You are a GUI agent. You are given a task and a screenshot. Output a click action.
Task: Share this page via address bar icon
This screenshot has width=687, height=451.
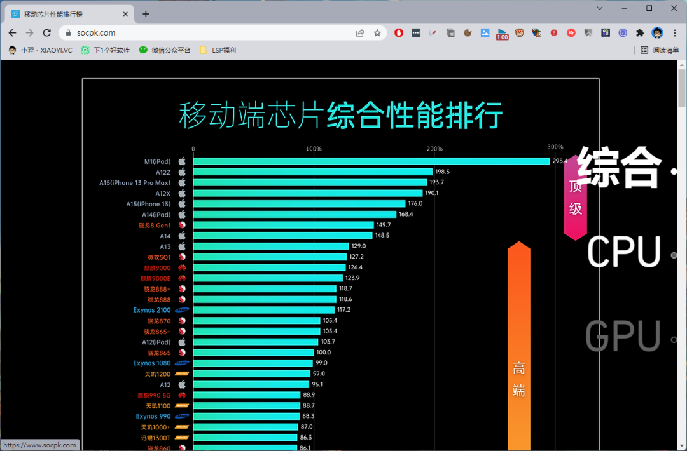360,33
